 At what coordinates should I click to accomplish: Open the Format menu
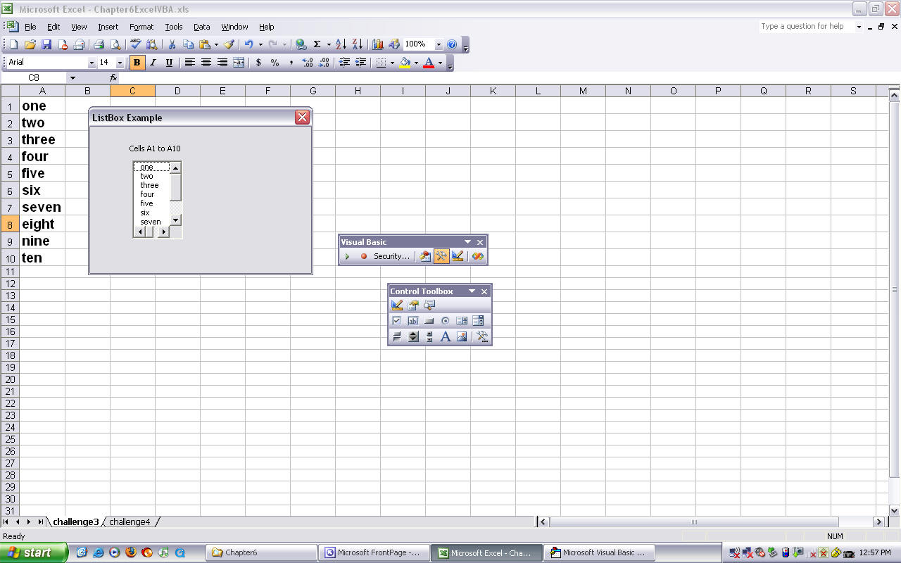coord(141,27)
